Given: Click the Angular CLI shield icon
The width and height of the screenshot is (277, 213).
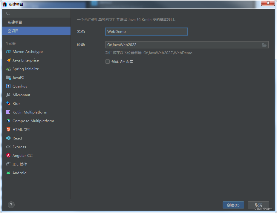Looking at the screenshot, I should [8, 155].
